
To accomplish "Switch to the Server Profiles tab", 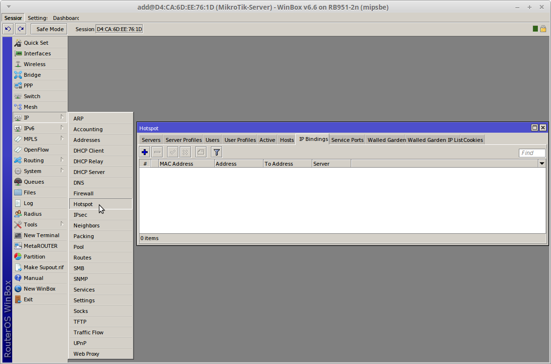I will [x=184, y=140].
